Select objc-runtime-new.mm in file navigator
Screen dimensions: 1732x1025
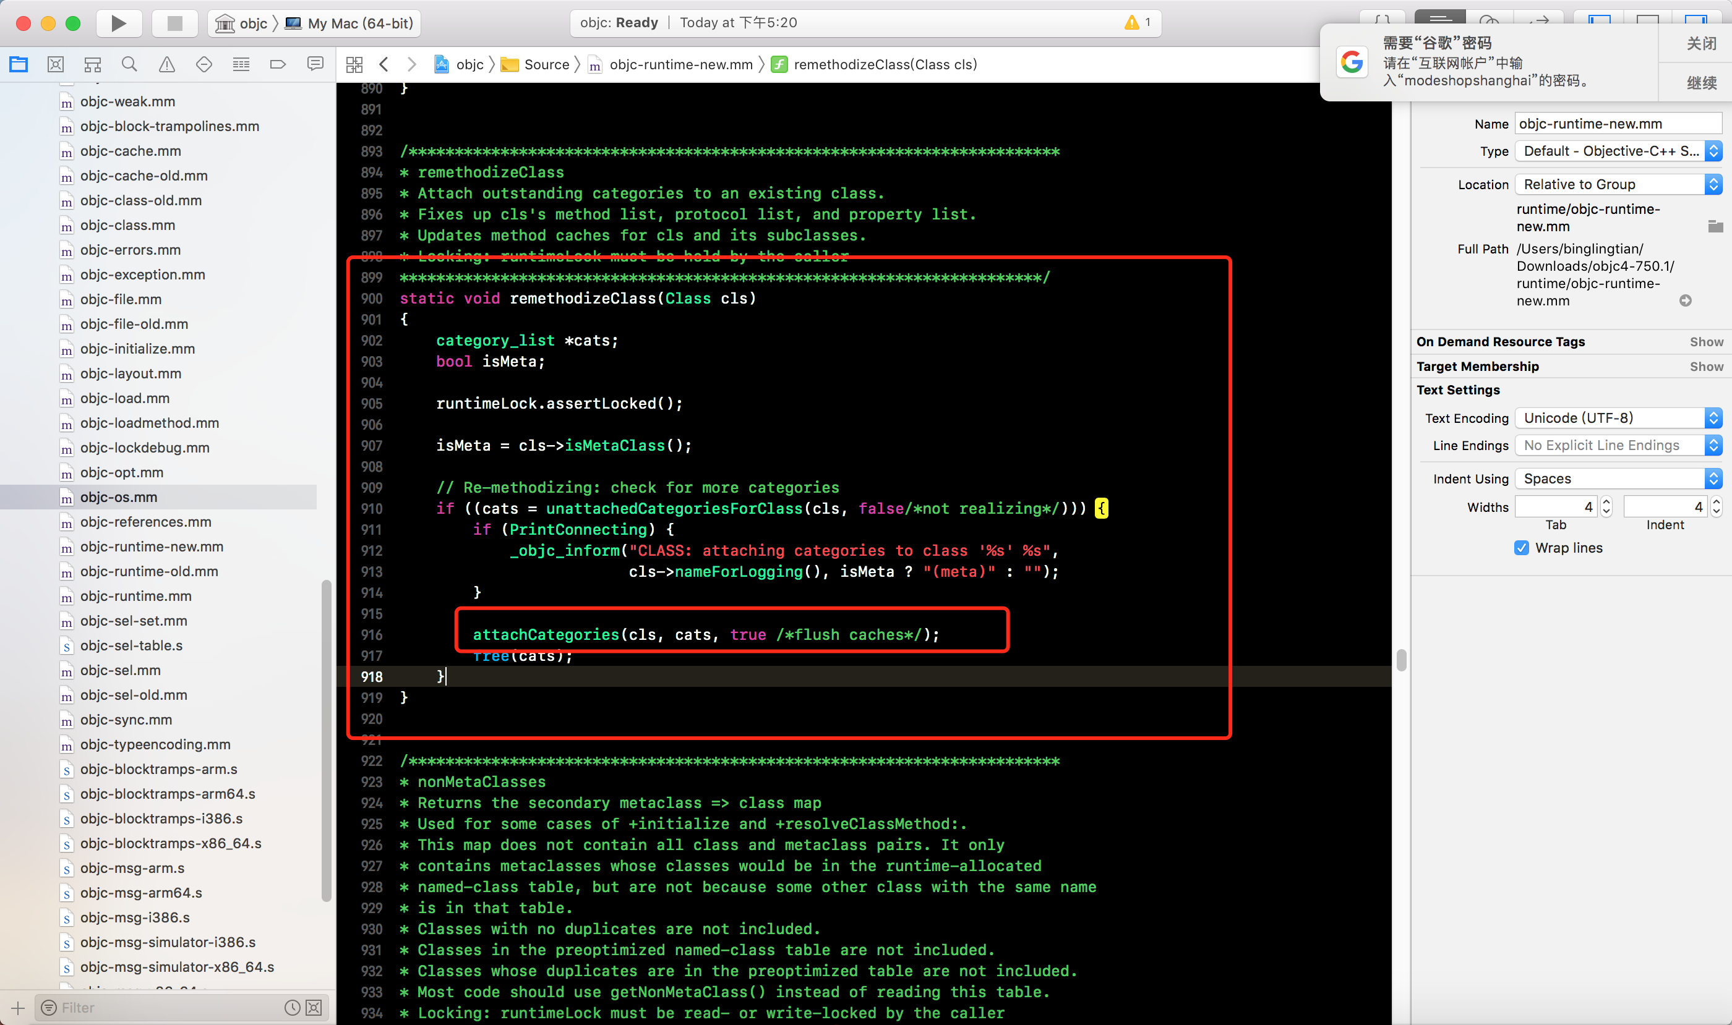point(152,547)
